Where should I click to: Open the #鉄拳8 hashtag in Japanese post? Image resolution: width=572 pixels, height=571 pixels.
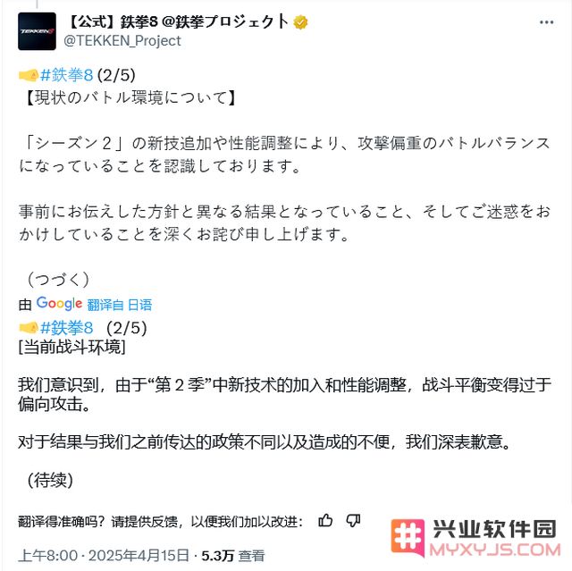(67, 75)
